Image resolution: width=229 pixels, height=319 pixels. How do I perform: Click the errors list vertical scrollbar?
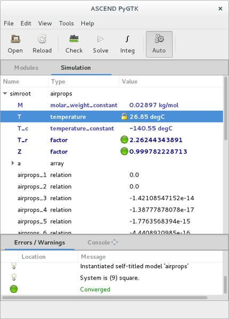click(x=225, y=284)
